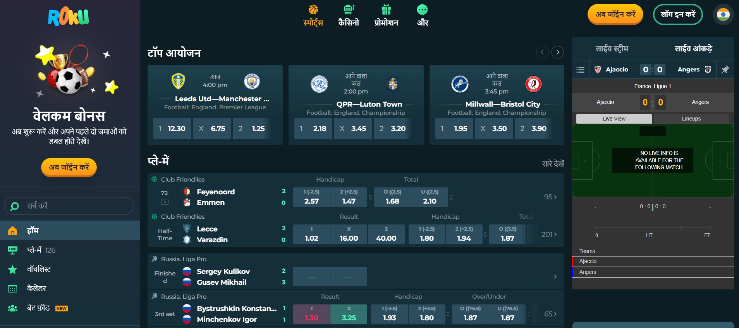Viewport: 739px width, 328px height.
Task: Show next top events with right arrow
Action: tap(558, 52)
